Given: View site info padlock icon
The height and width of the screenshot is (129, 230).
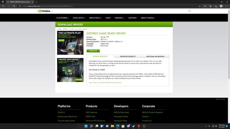Looking at the screenshot, I should [20, 6].
